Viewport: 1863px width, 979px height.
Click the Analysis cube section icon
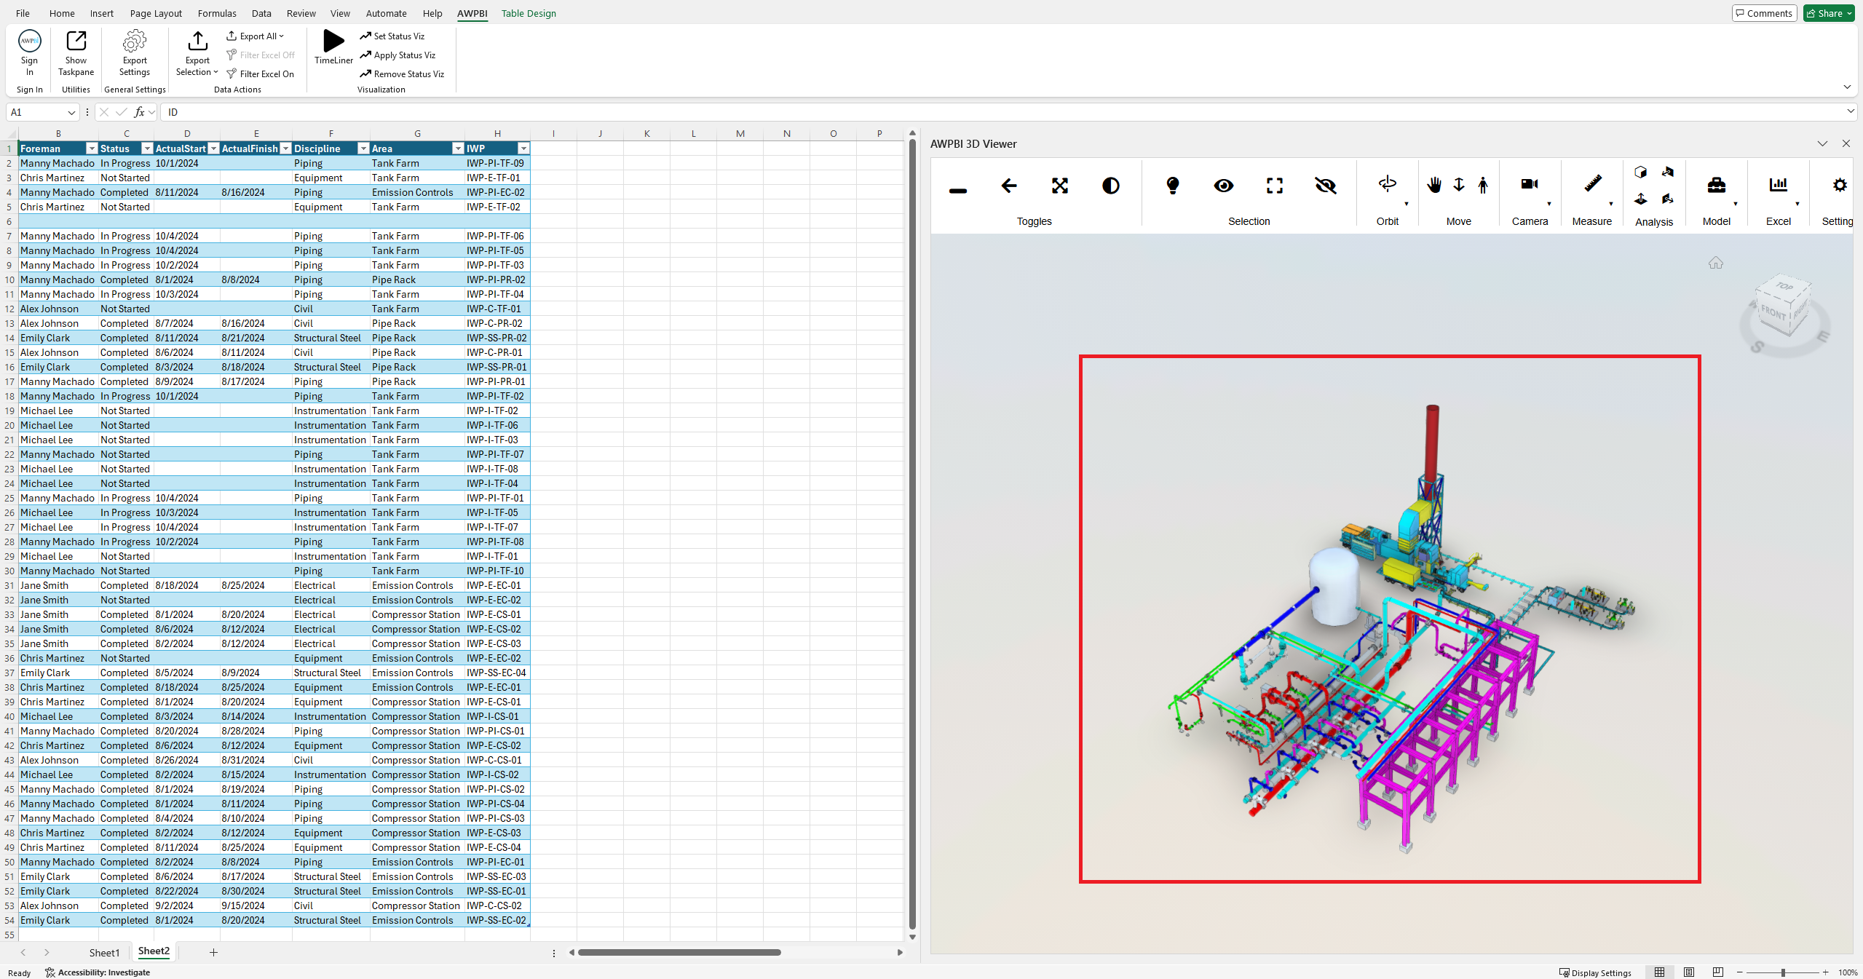pyautogui.click(x=1641, y=173)
